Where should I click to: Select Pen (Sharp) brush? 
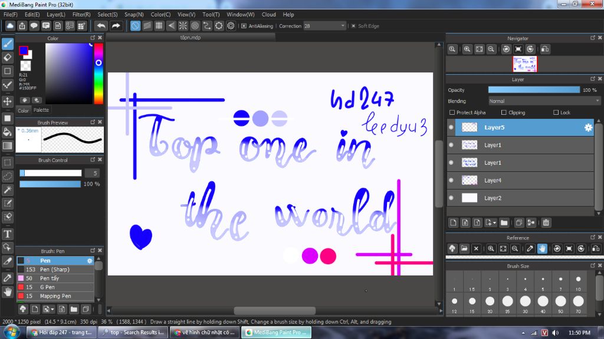(55, 270)
